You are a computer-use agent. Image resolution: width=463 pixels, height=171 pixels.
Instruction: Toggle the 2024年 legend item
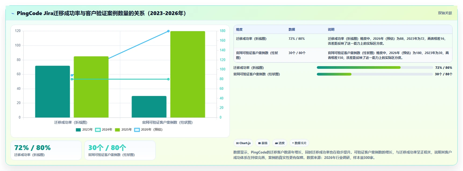[x=104, y=130]
